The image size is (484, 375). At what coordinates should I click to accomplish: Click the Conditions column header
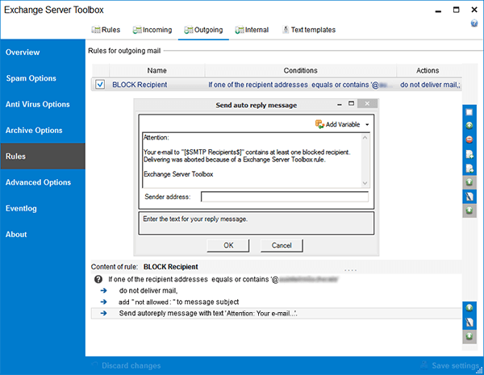pos(300,70)
